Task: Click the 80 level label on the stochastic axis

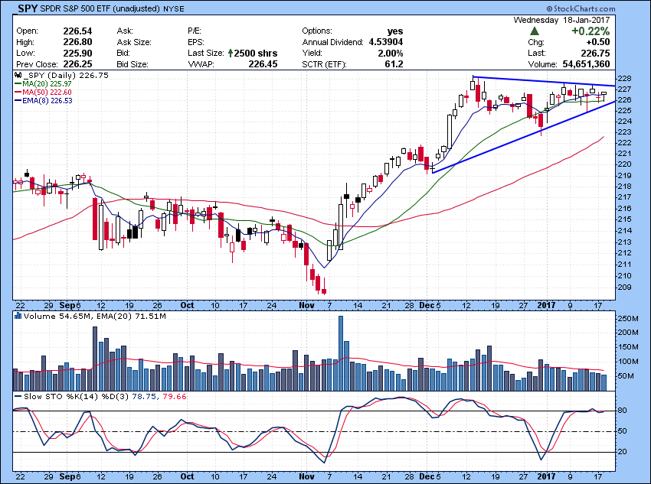Action: point(623,411)
